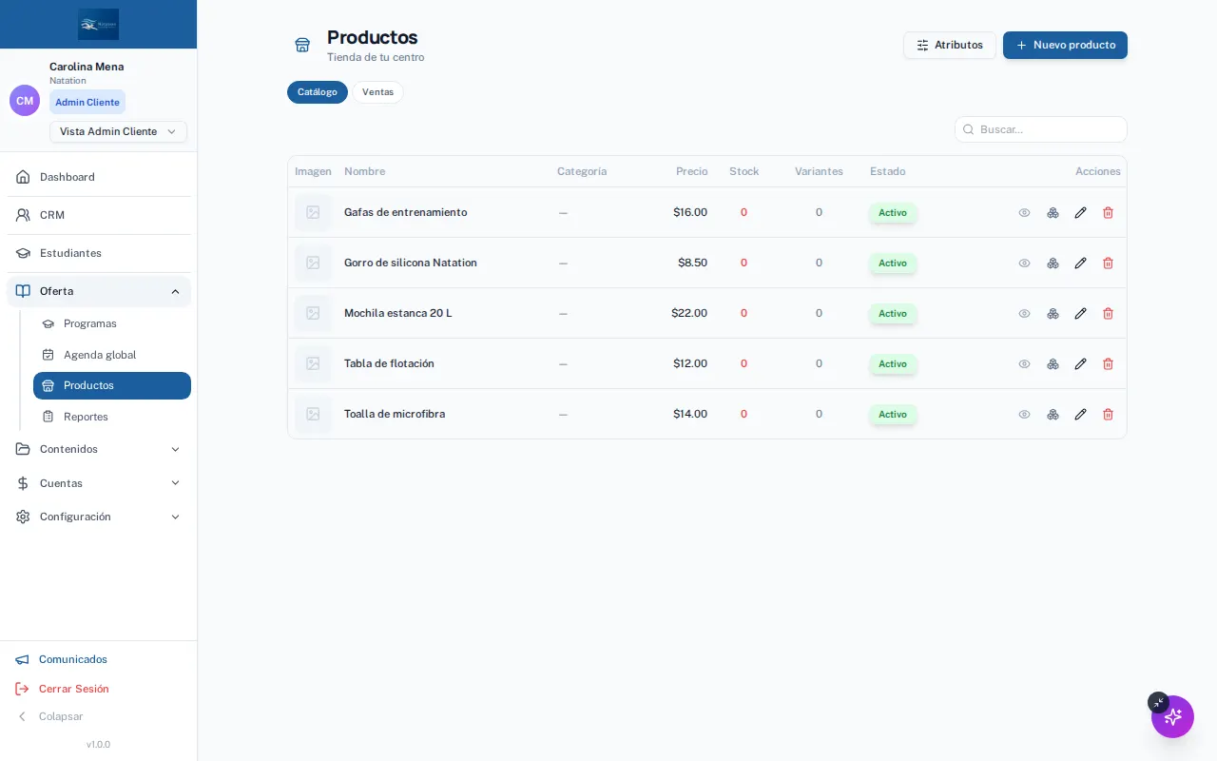Open variants icon for Tabla de flotación
This screenshot has height=761, width=1217.
(x=1053, y=363)
